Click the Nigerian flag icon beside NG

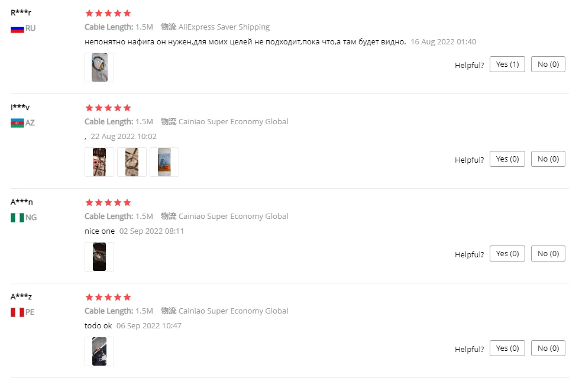(x=17, y=218)
